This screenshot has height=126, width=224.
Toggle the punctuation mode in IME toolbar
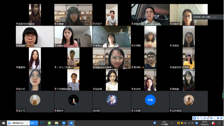201,118
